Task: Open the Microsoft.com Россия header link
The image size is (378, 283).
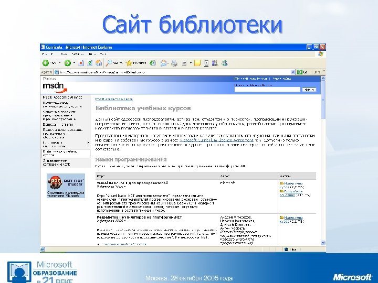Action: (251, 79)
